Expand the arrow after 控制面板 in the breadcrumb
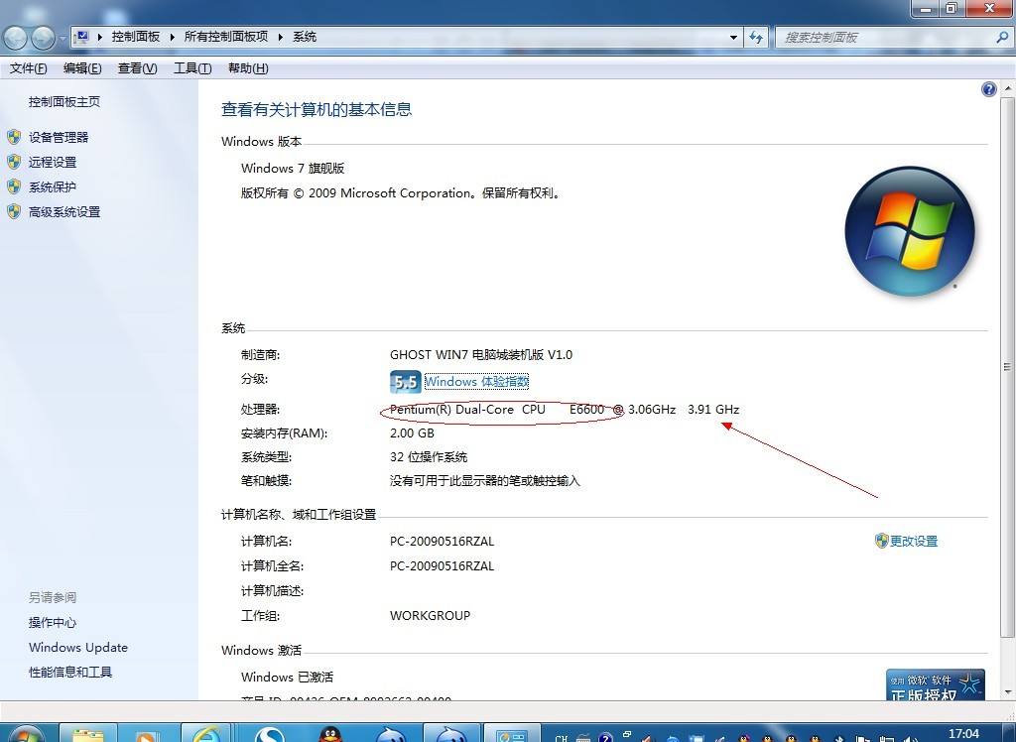This screenshot has height=742, width=1016. (x=173, y=37)
